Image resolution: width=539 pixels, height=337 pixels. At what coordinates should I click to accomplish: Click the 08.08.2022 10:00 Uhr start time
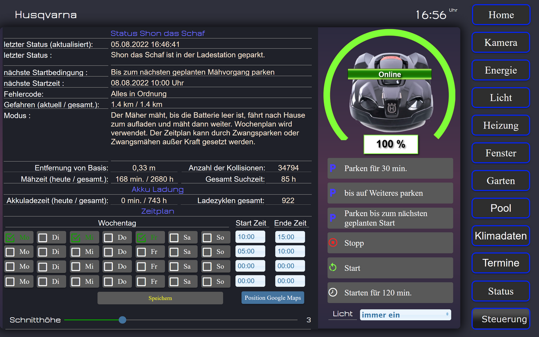tap(147, 83)
